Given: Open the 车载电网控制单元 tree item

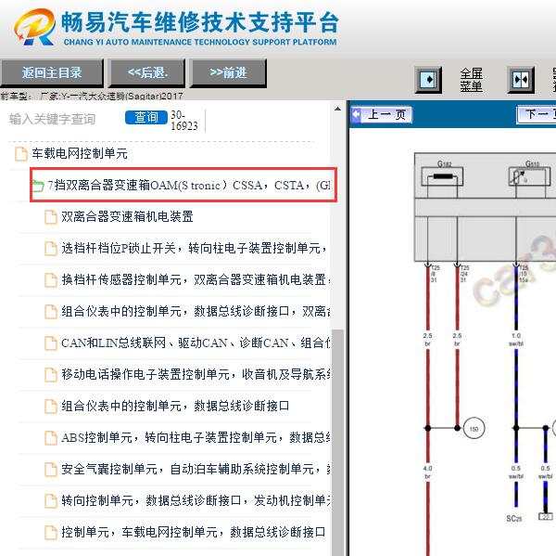Looking at the screenshot, I should click(80, 153).
